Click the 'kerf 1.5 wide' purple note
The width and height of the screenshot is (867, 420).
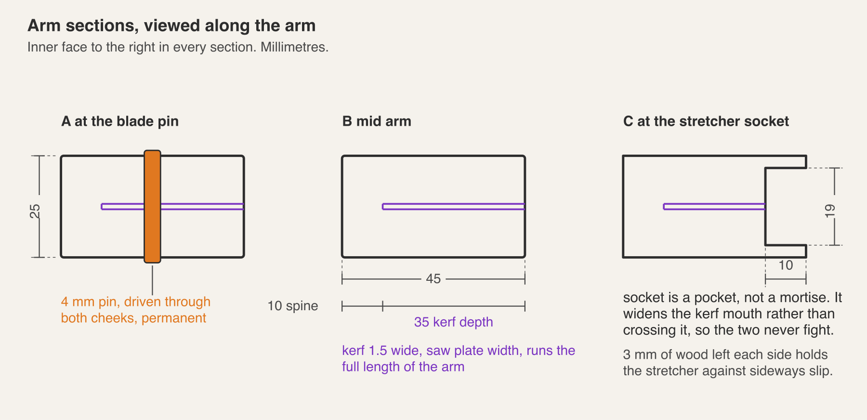coord(459,358)
